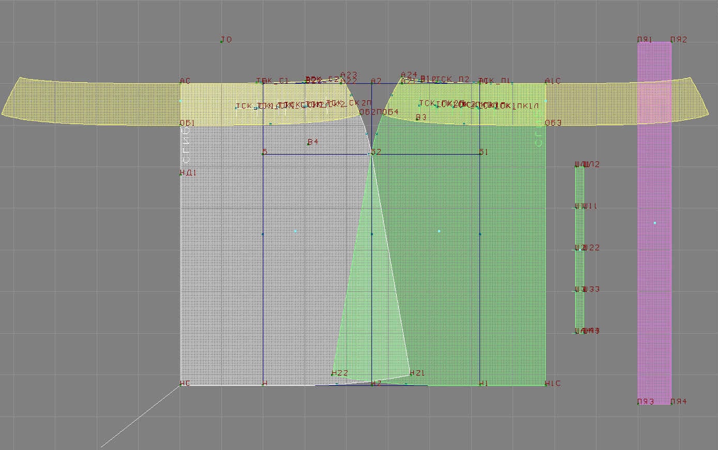This screenshot has width=718, height=450.
Task: Select point НД1 on left edge
Action: pyautogui.click(x=181, y=174)
